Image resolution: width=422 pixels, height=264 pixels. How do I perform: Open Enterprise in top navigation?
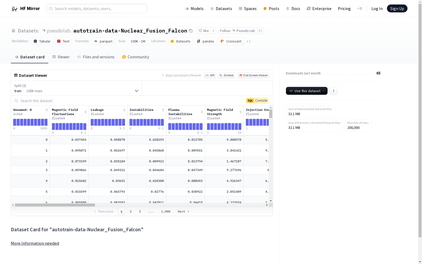tap(319, 9)
